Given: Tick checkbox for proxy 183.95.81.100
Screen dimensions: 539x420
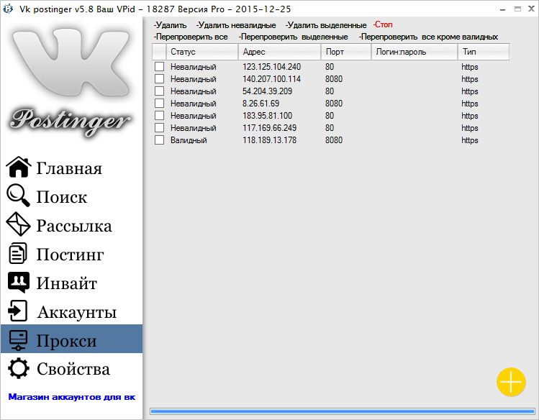Looking at the screenshot, I should (159, 115).
